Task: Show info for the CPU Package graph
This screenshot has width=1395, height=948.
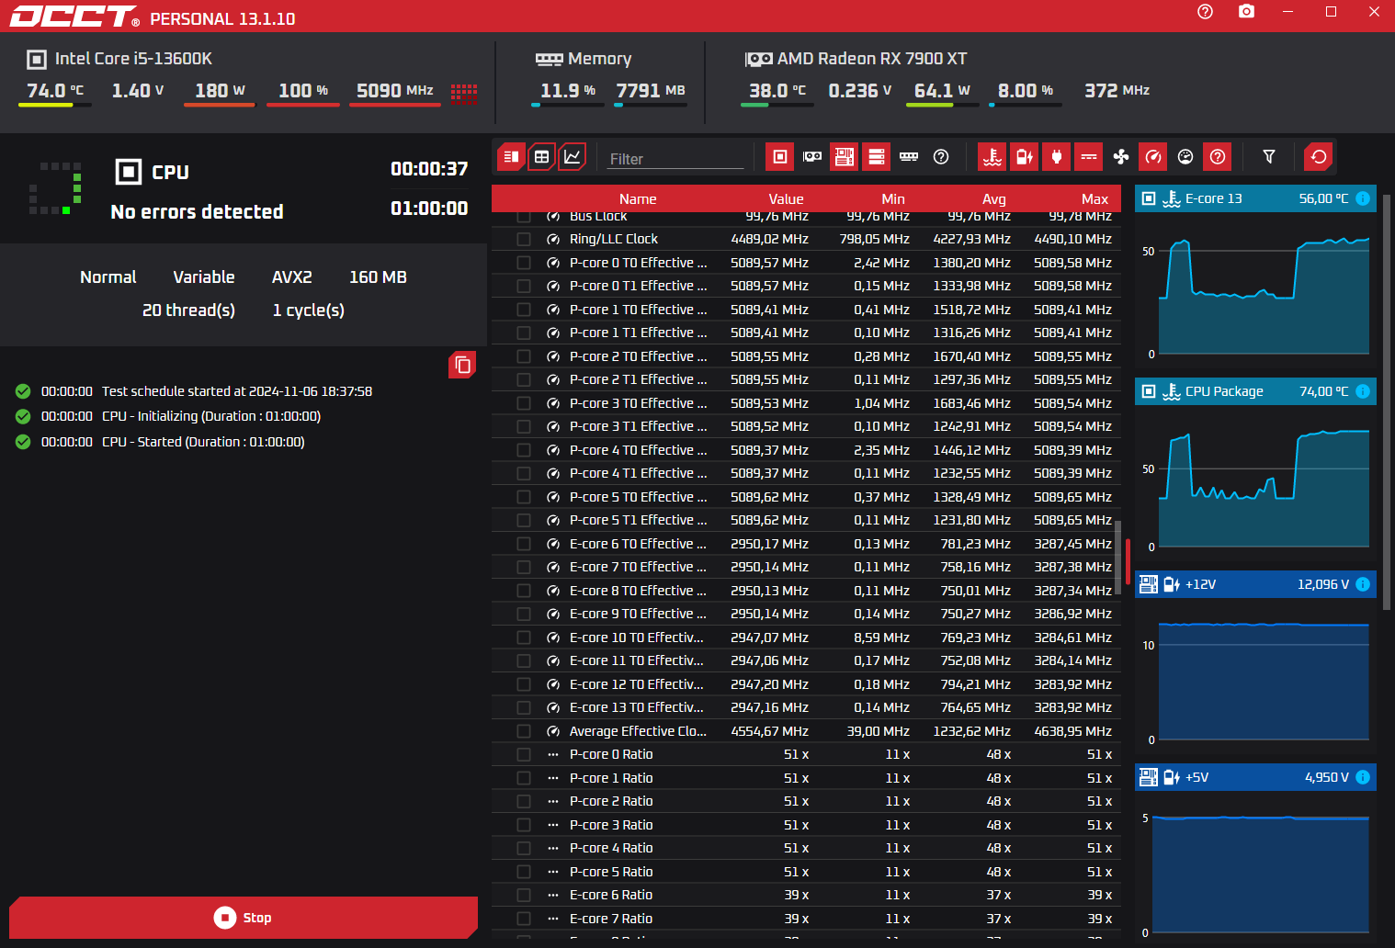Action: [x=1363, y=391]
